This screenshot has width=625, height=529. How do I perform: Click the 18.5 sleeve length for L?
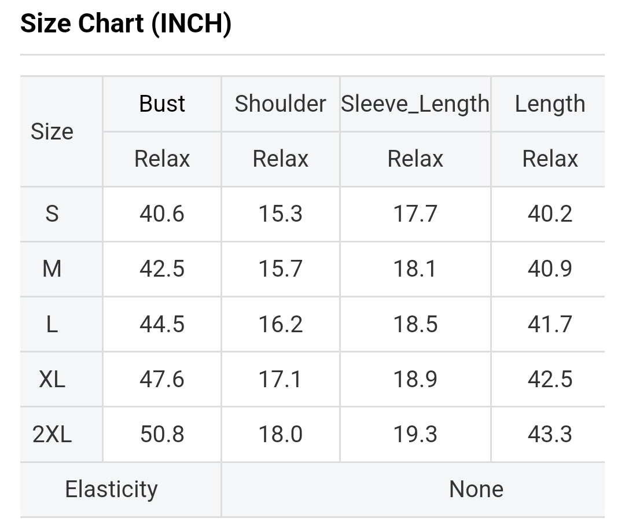[x=415, y=324]
